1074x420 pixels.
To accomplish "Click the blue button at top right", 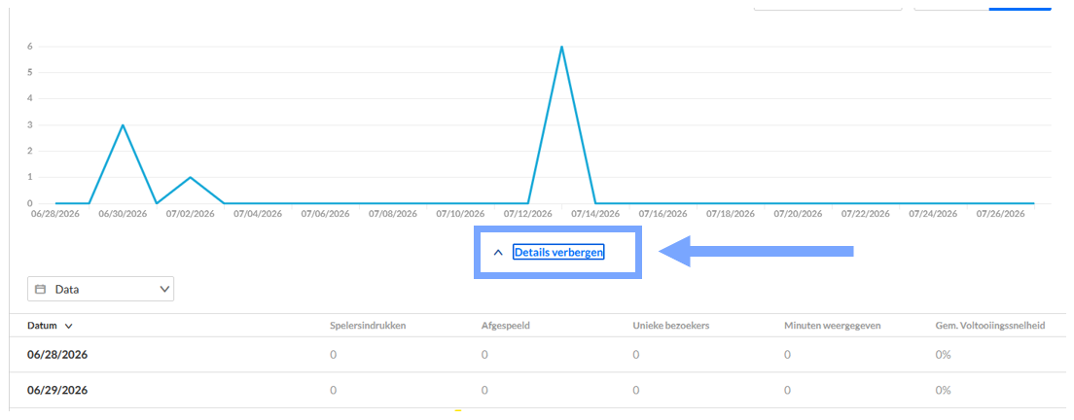I will 1020,6.
